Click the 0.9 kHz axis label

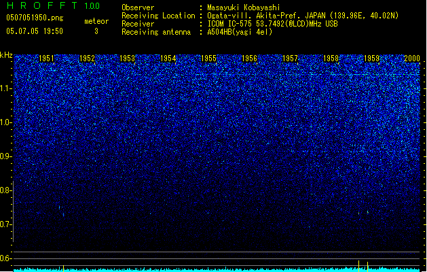pos(5,156)
